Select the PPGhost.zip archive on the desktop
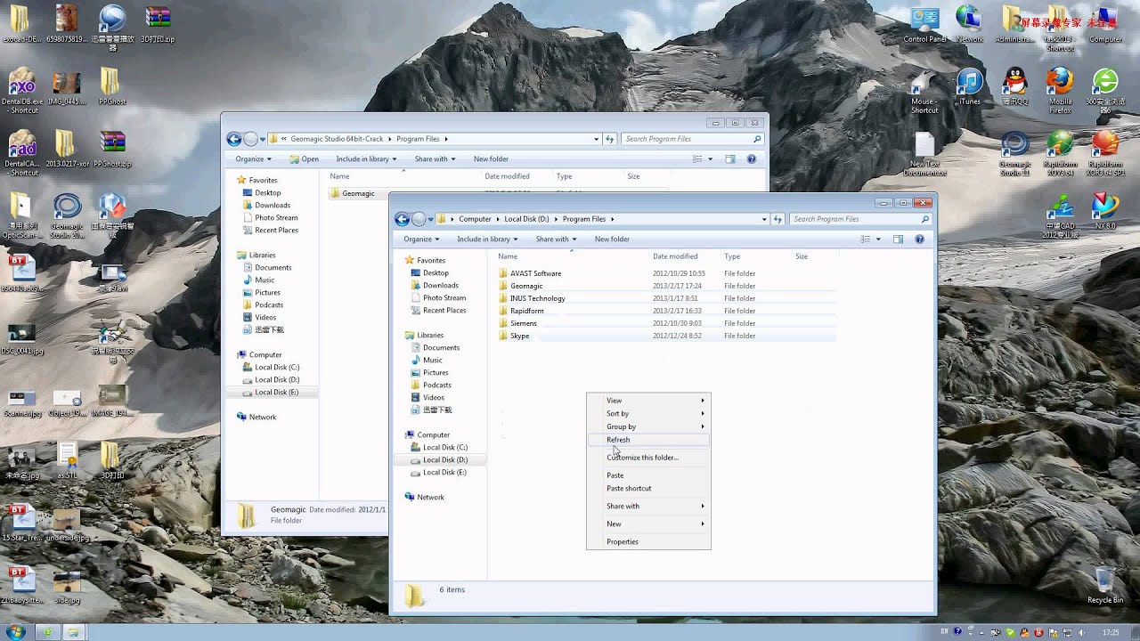This screenshot has width=1140, height=641. (x=112, y=149)
